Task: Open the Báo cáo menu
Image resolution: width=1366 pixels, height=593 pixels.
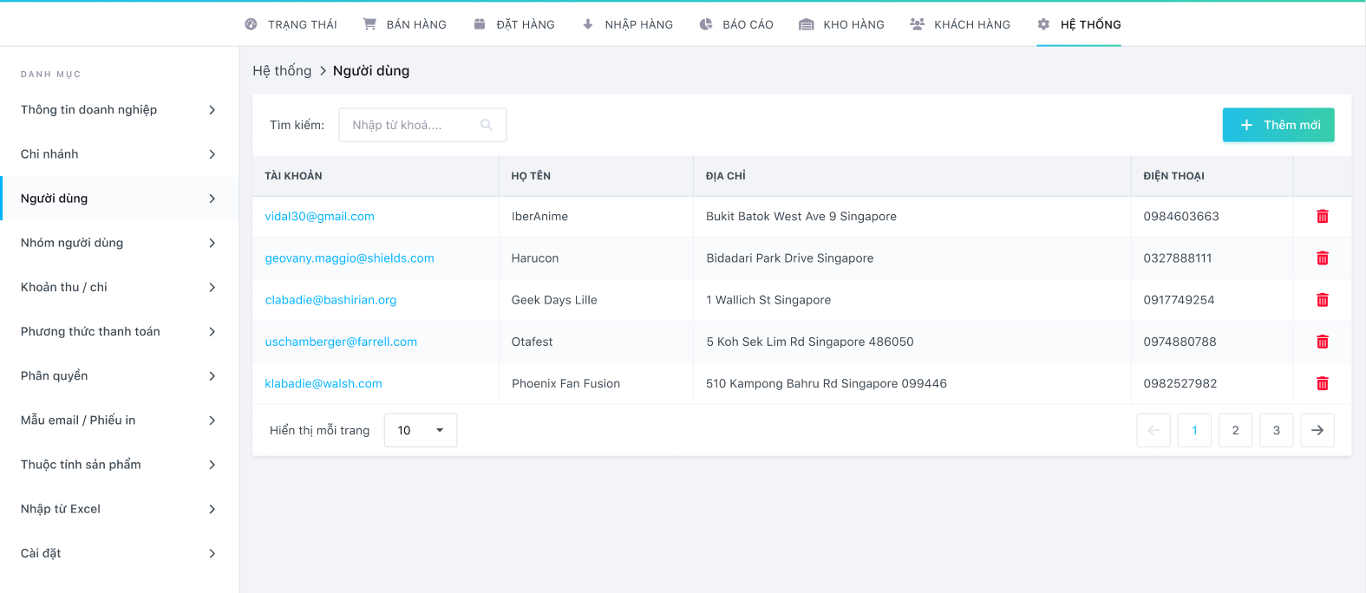Action: pos(736,24)
